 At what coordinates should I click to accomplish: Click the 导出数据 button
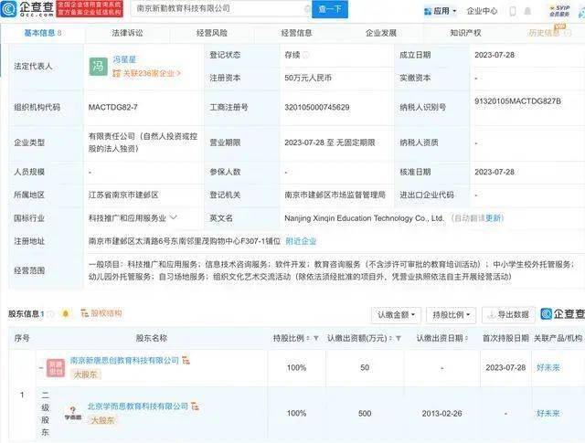508,315
